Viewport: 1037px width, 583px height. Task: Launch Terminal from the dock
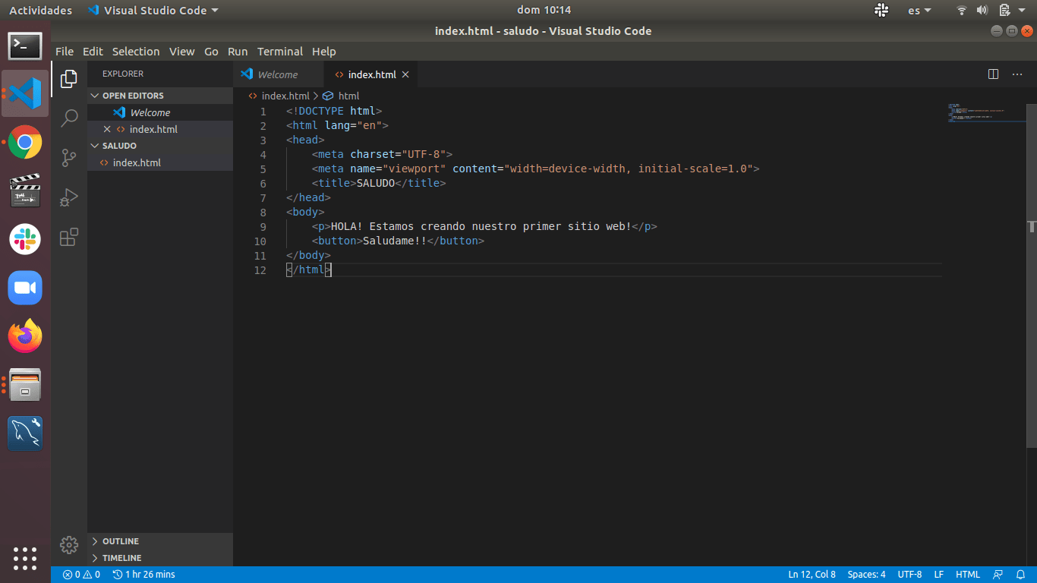pyautogui.click(x=25, y=46)
